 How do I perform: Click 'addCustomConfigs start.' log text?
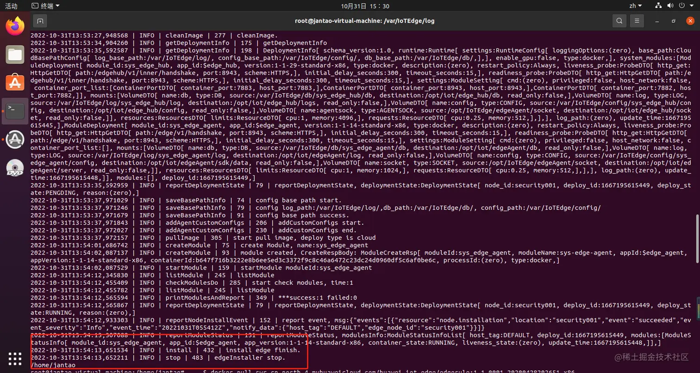point(320,223)
